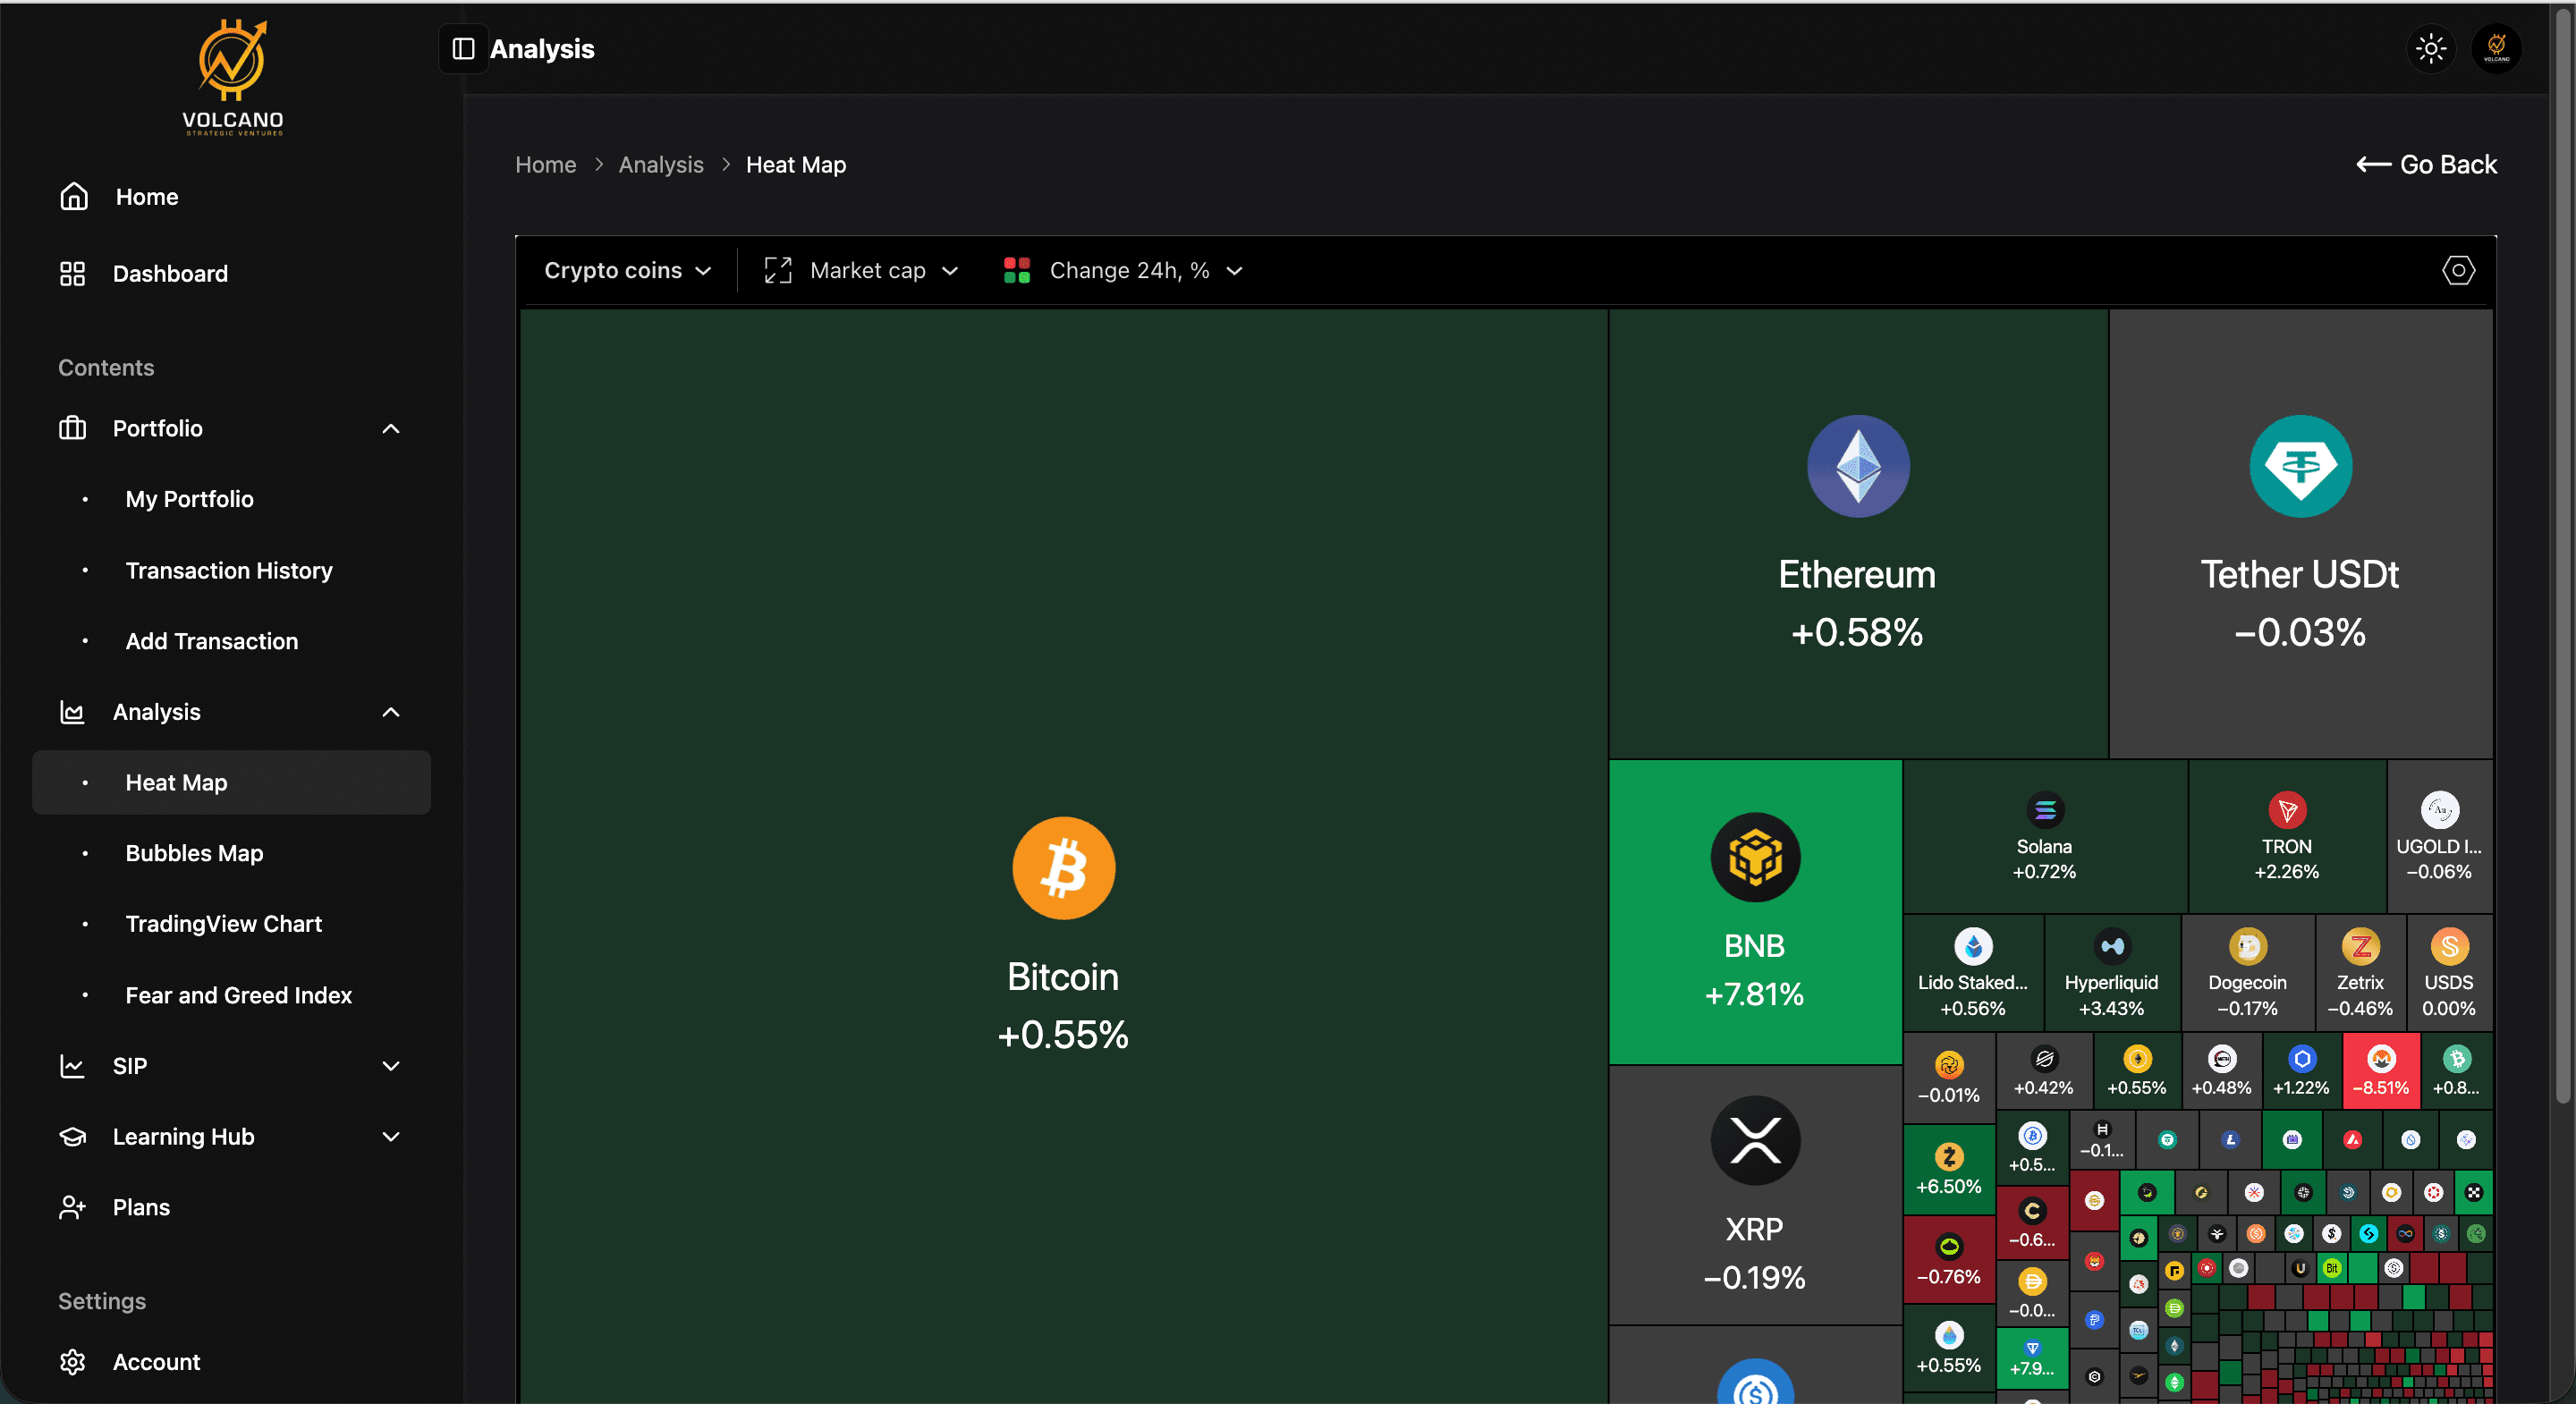This screenshot has width=2576, height=1404.
Task: Open the Change 24h, % dropdown
Action: [1123, 270]
